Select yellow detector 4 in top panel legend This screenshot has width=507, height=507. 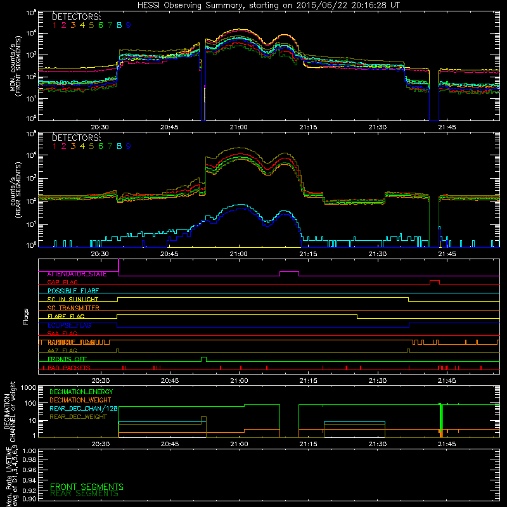click(x=82, y=25)
